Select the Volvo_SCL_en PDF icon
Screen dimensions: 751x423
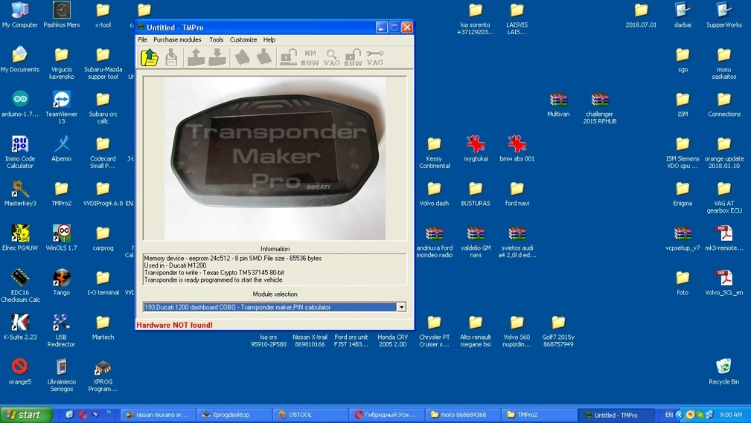pos(723,282)
